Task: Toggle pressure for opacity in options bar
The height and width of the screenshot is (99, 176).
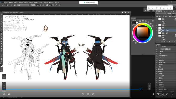Action: click(43, 5)
